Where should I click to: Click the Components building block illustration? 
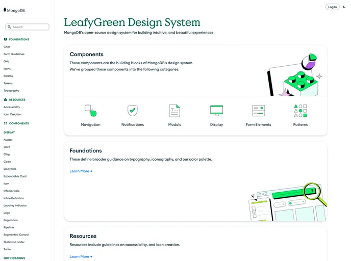pos(295,75)
